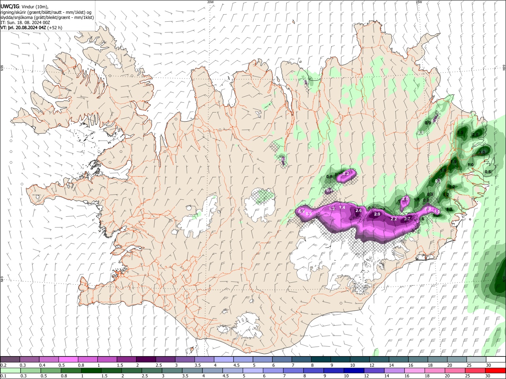Click the dark purple snow swatch after 2
The image size is (506, 379).
point(145,359)
